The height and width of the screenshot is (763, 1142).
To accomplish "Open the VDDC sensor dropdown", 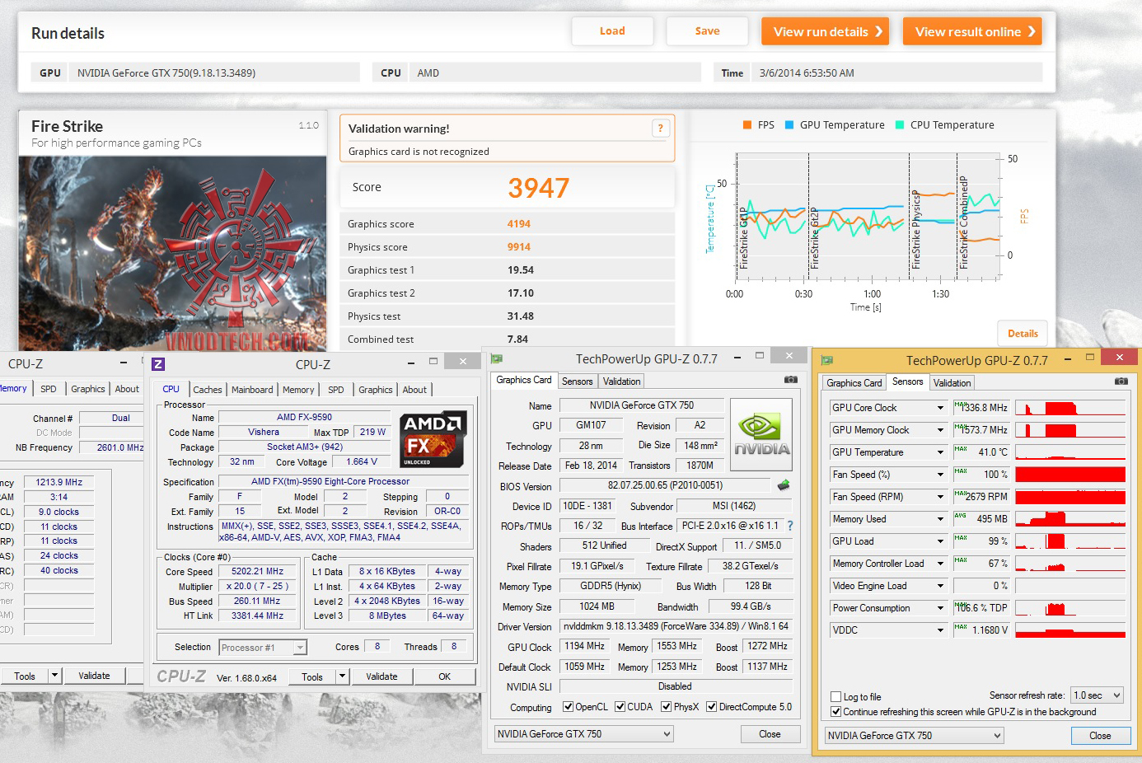I will 940,630.
